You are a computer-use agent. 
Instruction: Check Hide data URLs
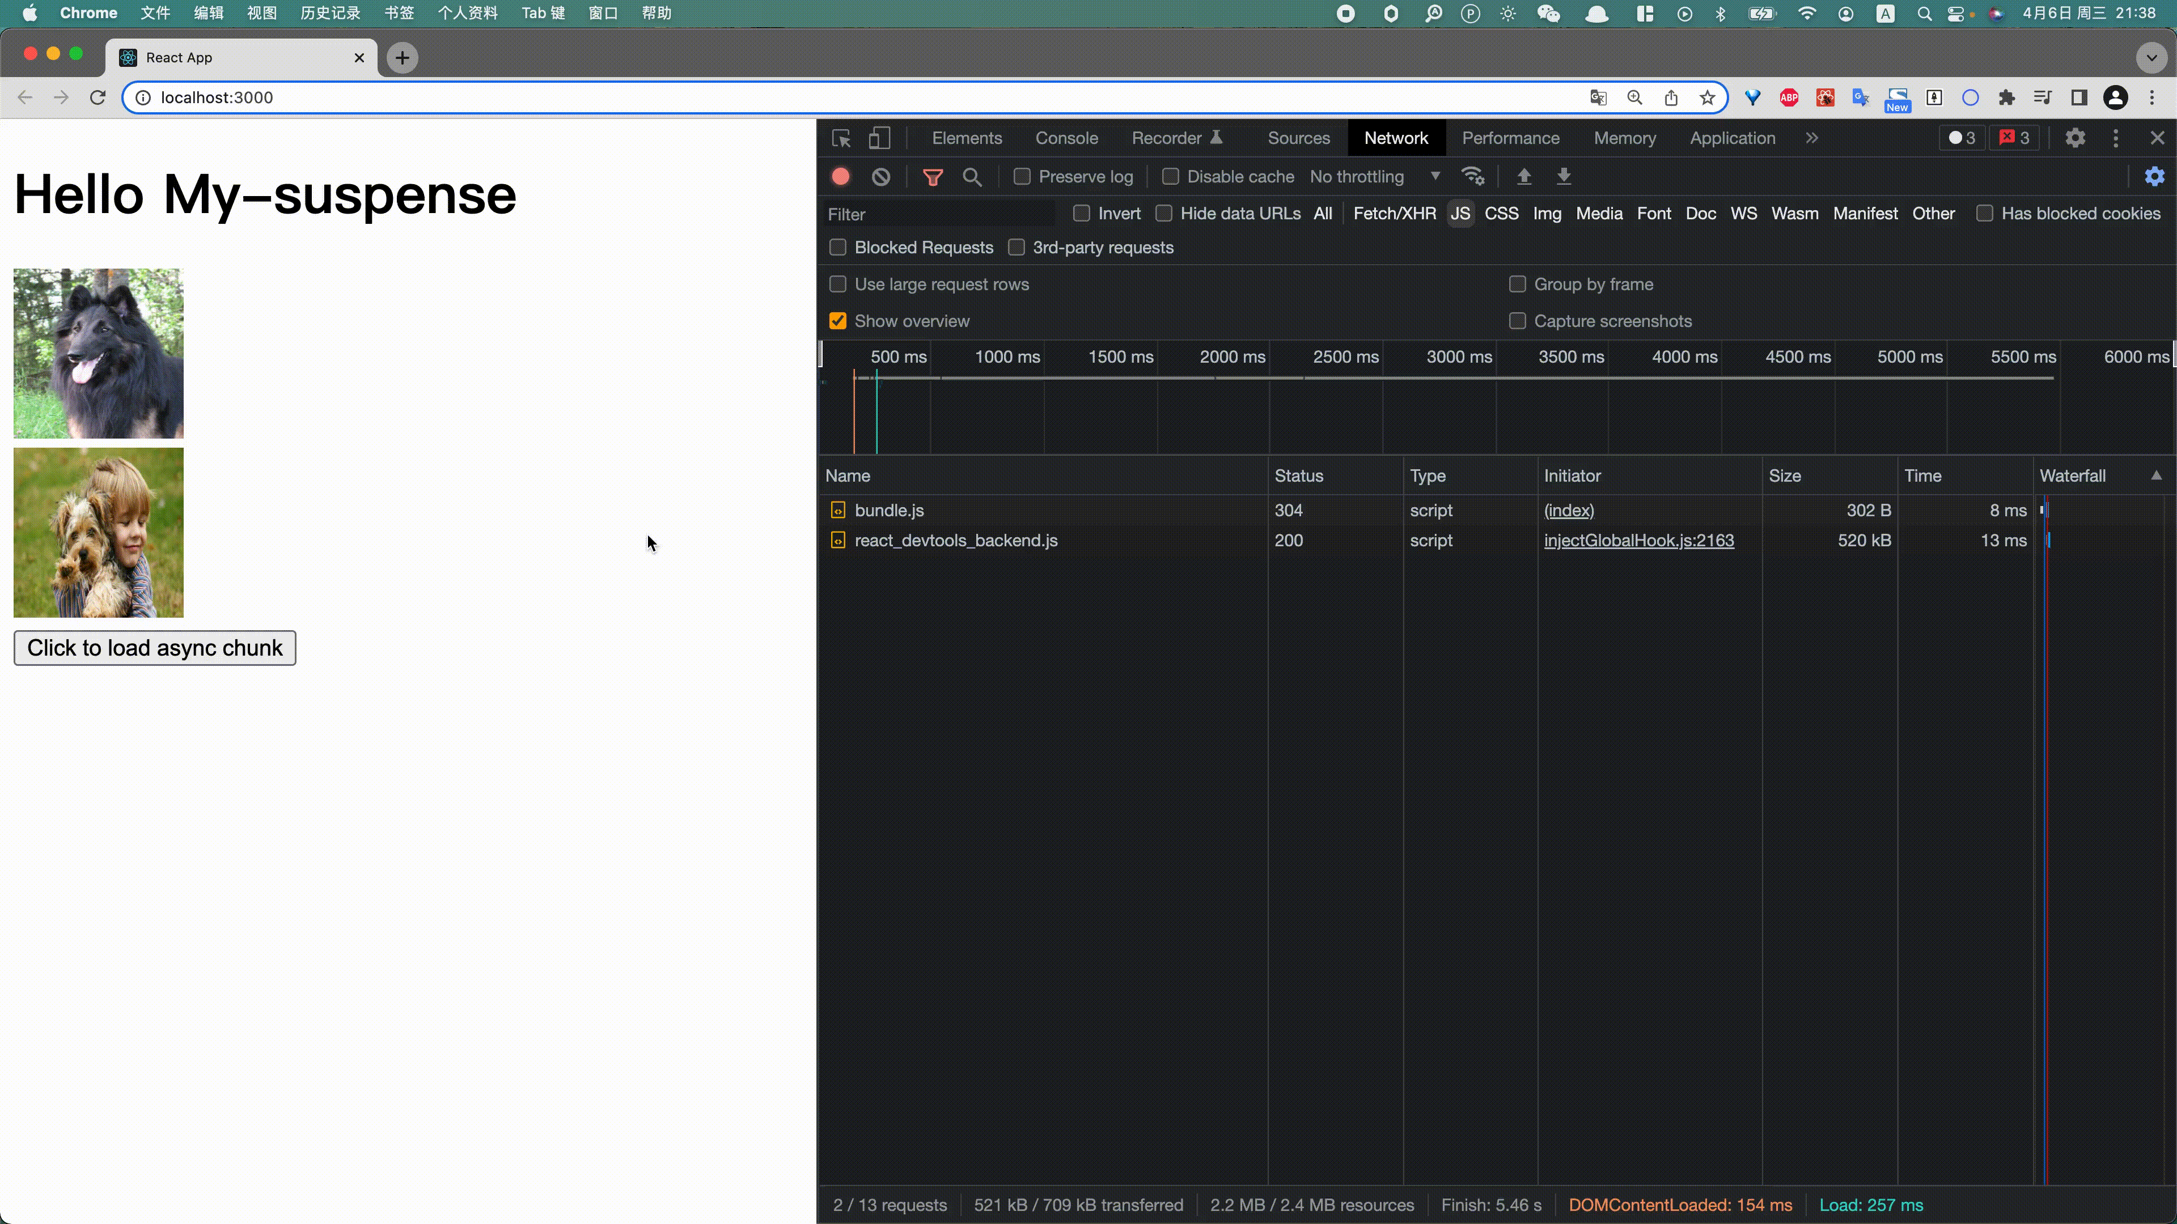click(x=1164, y=214)
